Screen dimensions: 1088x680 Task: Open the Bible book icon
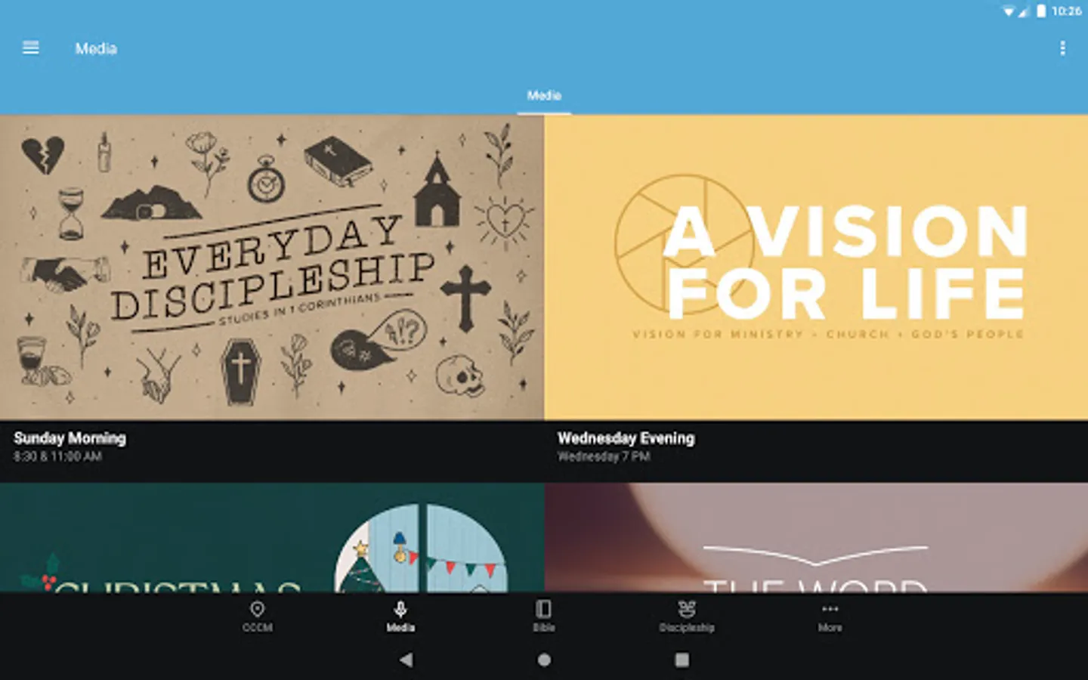click(x=543, y=609)
